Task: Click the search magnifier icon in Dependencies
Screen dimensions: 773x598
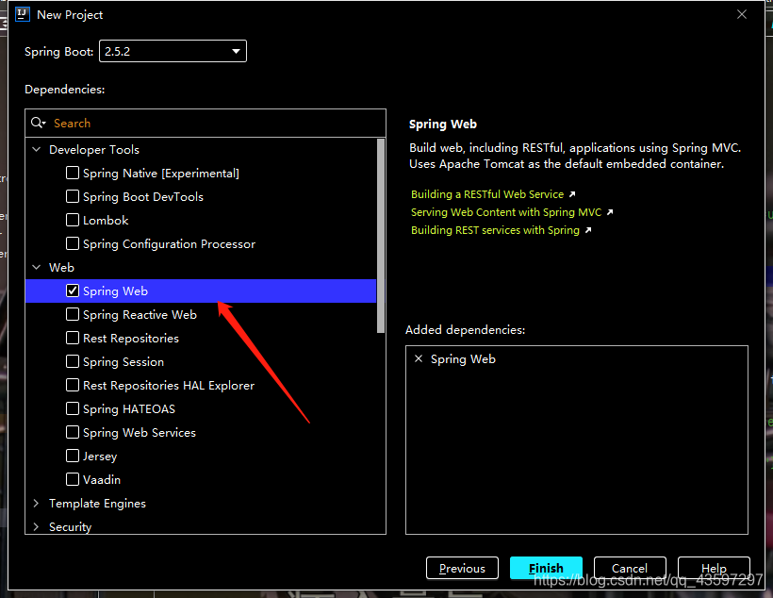Action: pos(38,123)
